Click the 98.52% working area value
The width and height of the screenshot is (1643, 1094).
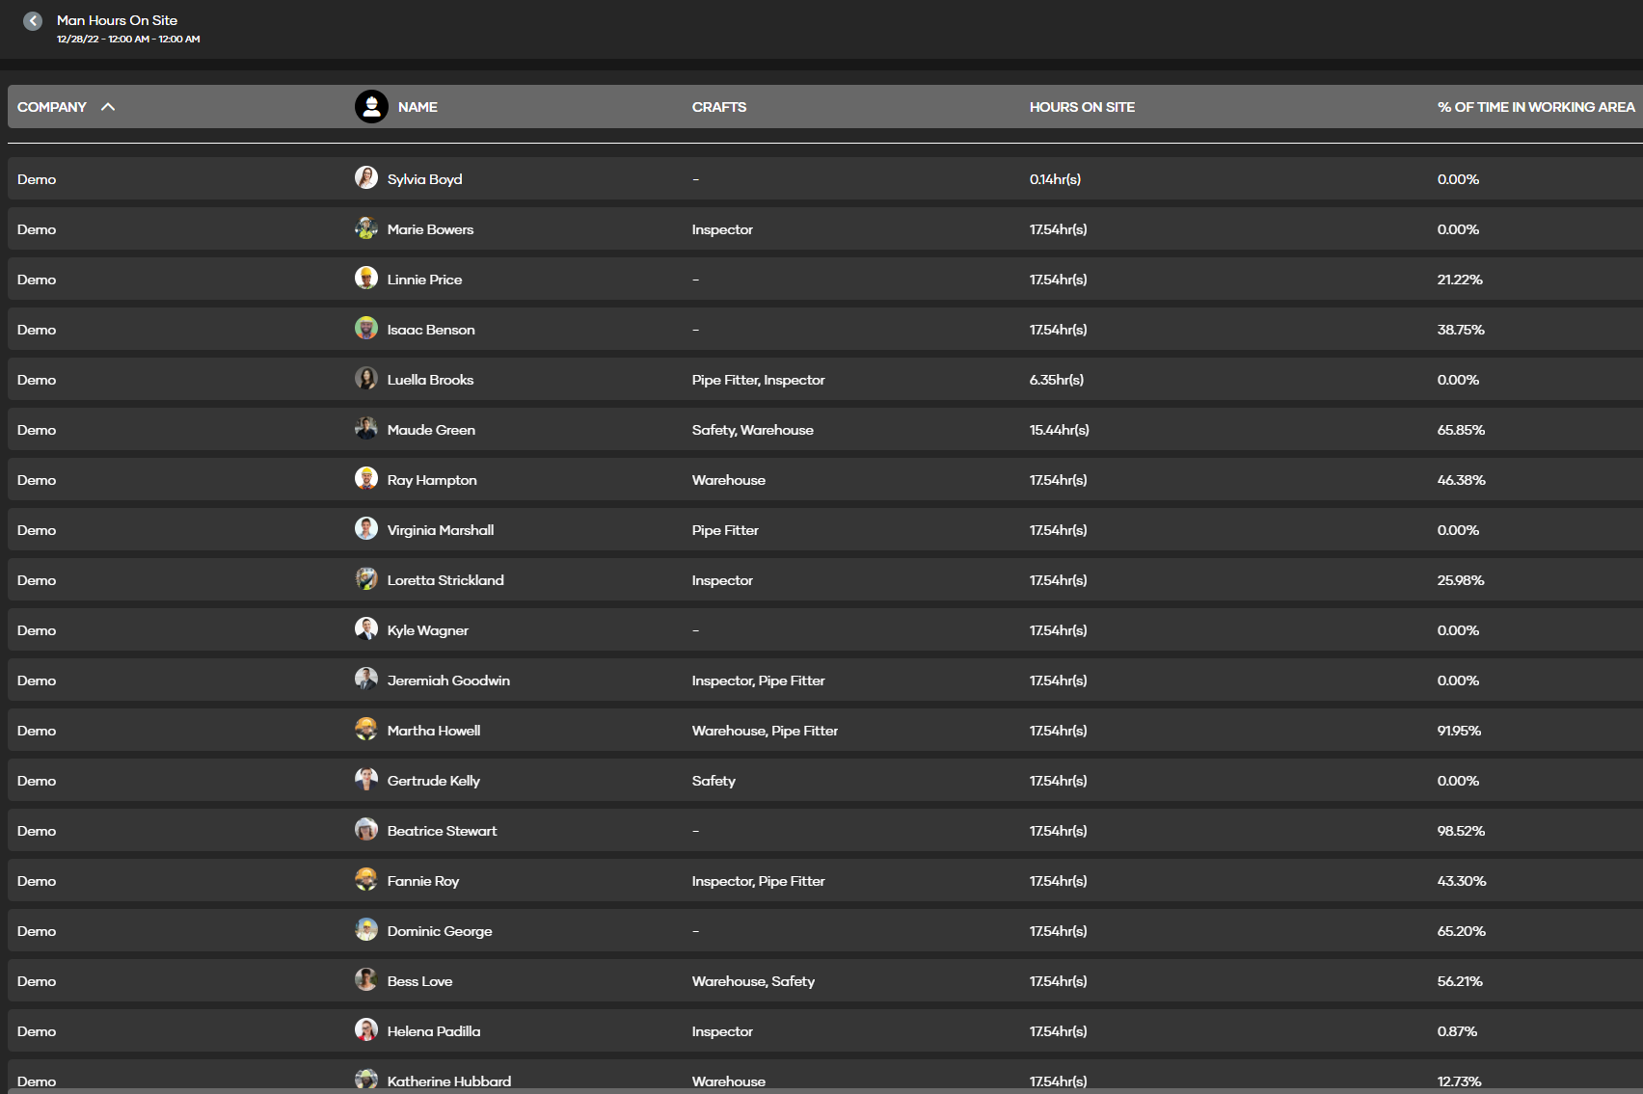tap(1461, 831)
